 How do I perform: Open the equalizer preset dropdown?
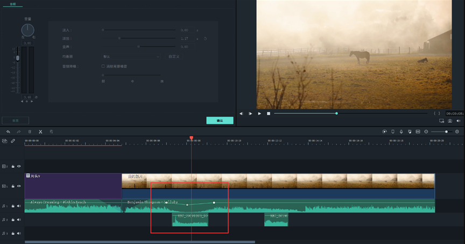[x=131, y=56]
